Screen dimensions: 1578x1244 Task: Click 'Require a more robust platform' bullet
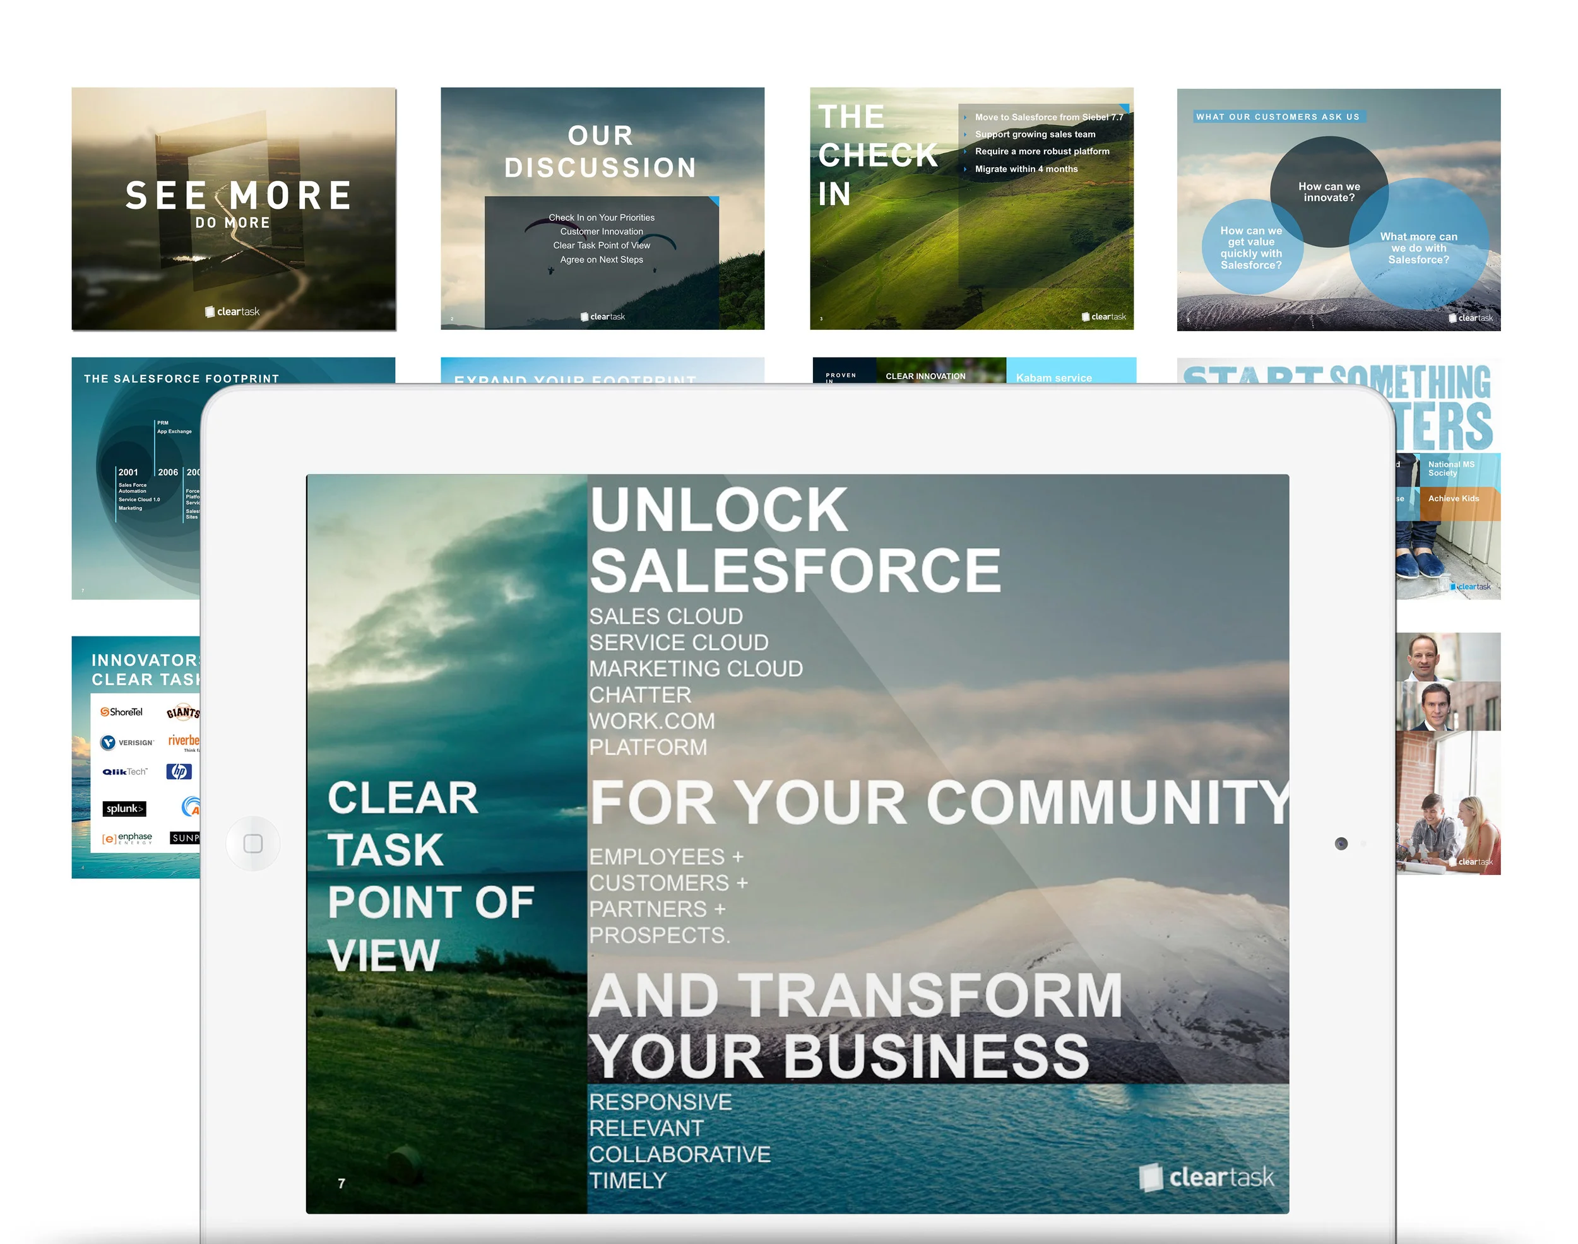[1042, 151]
